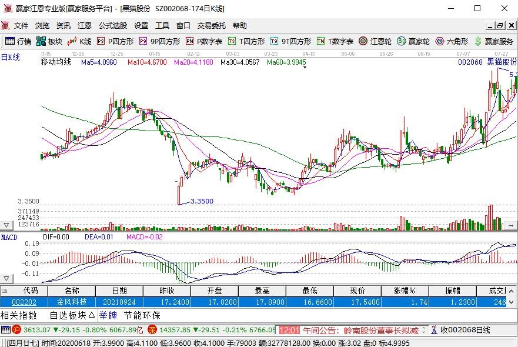
Task: Click the signal tower icon in status bar
Action: pos(434,330)
